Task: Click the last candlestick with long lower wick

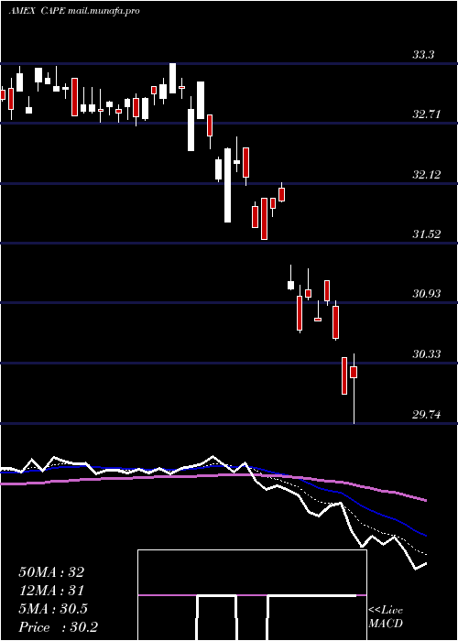Action: 354,388
